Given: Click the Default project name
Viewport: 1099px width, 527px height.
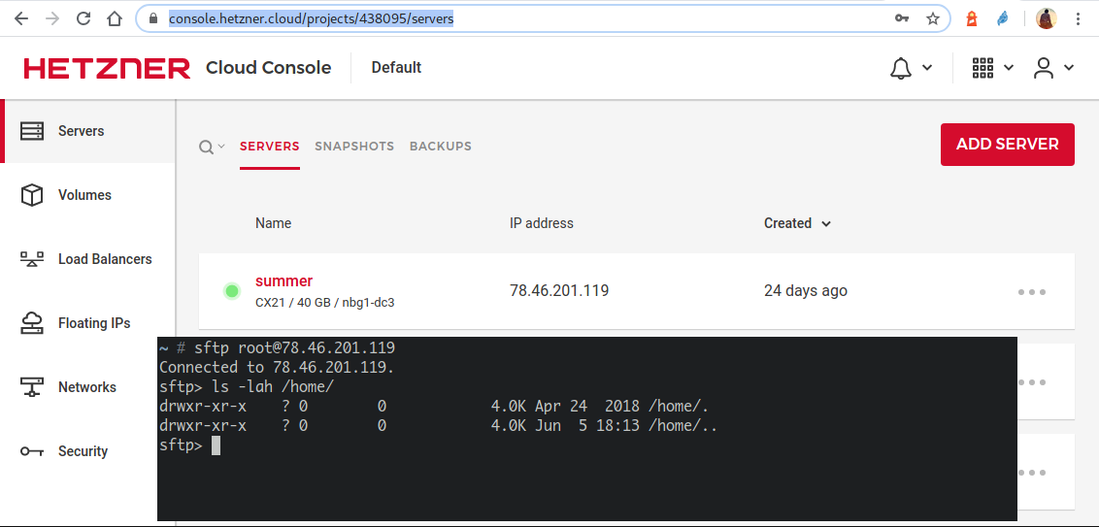Looking at the screenshot, I should coord(397,68).
